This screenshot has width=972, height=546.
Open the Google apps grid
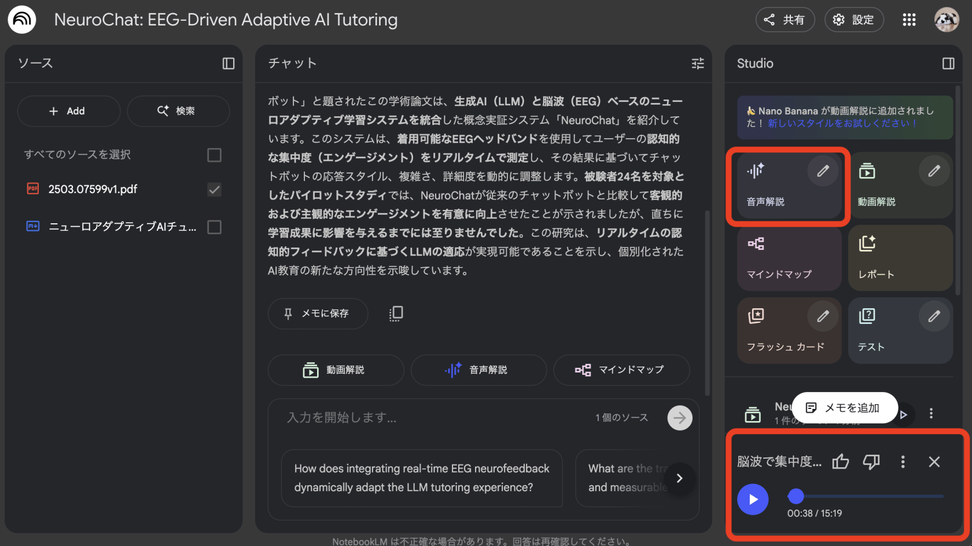(909, 20)
